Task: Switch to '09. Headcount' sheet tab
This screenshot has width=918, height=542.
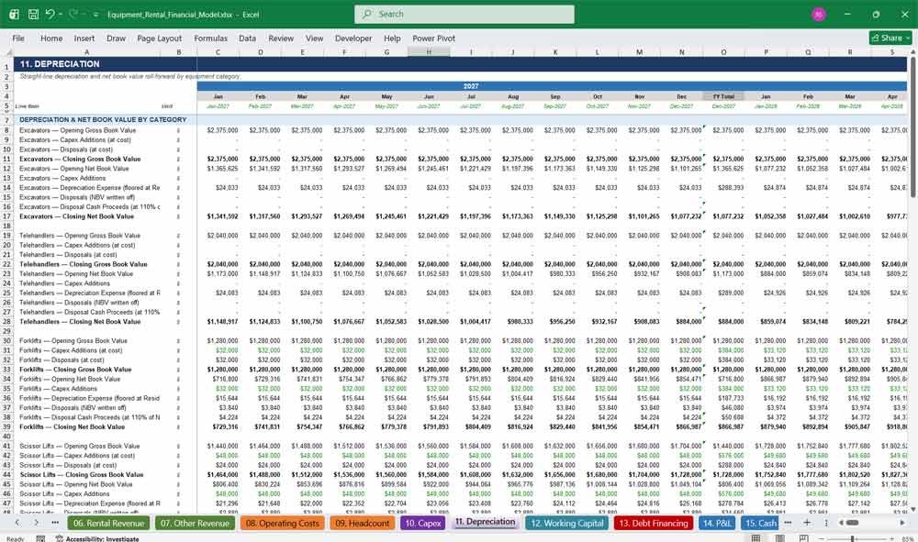Action: (362, 524)
